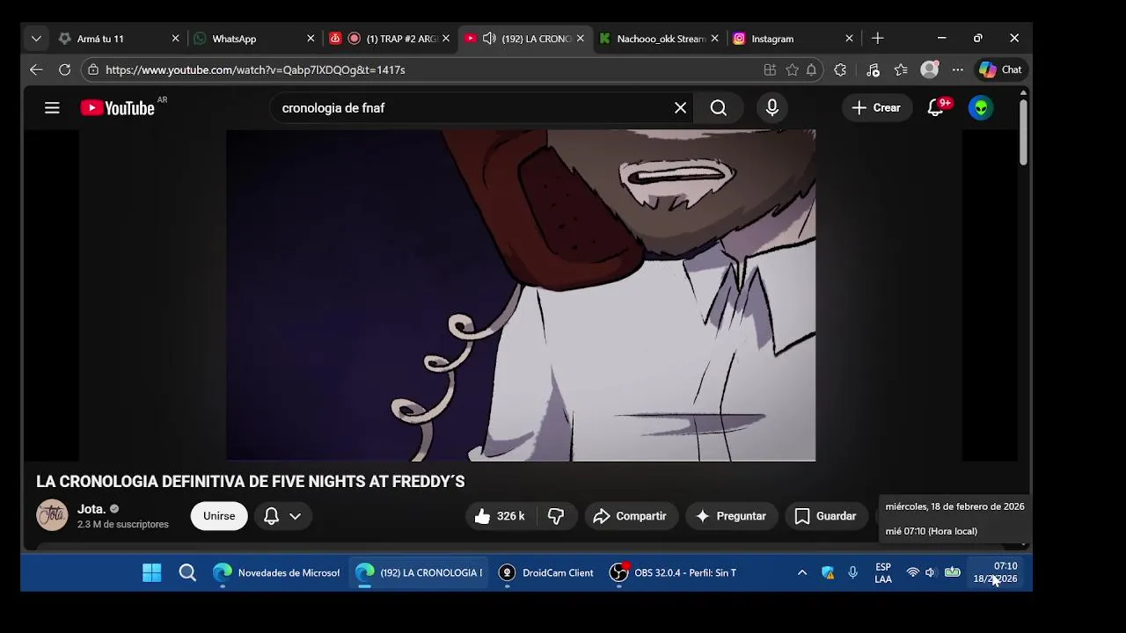Open a new browser tab
The width and height of the screenshot is (1126, 633).
tap(877, 39)
